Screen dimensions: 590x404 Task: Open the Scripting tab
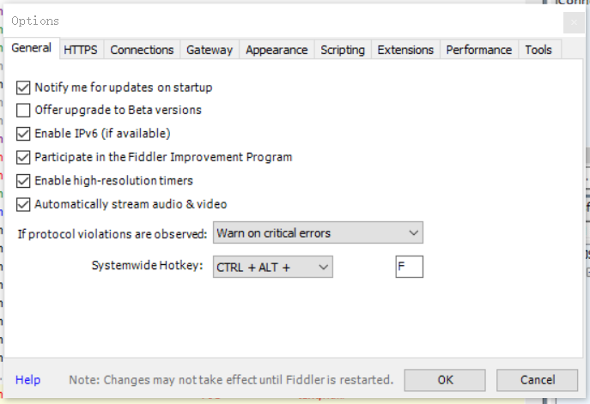click(x=343, y=50)
